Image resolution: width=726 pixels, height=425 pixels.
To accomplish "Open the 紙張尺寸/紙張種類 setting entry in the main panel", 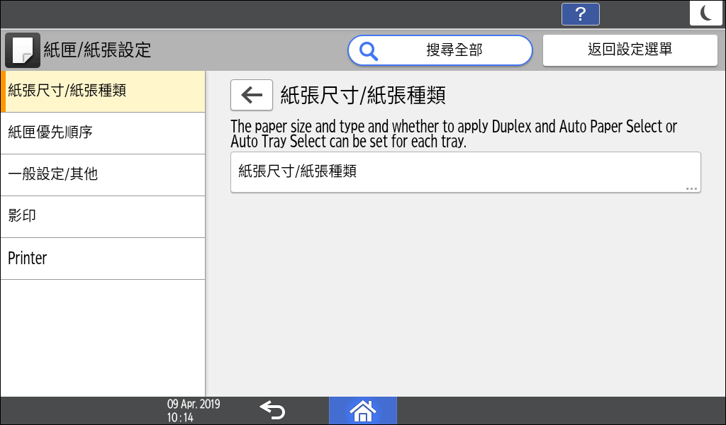I will pos(465,172).
